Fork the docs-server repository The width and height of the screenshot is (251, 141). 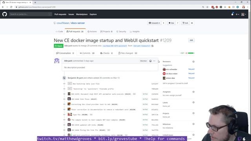[x=186, y=23]
